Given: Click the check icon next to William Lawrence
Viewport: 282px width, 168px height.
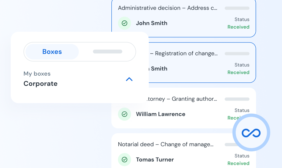Looking at the screenshot, I should pos(124,114).
